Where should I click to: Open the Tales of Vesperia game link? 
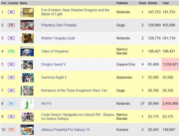tap(55, 51)
